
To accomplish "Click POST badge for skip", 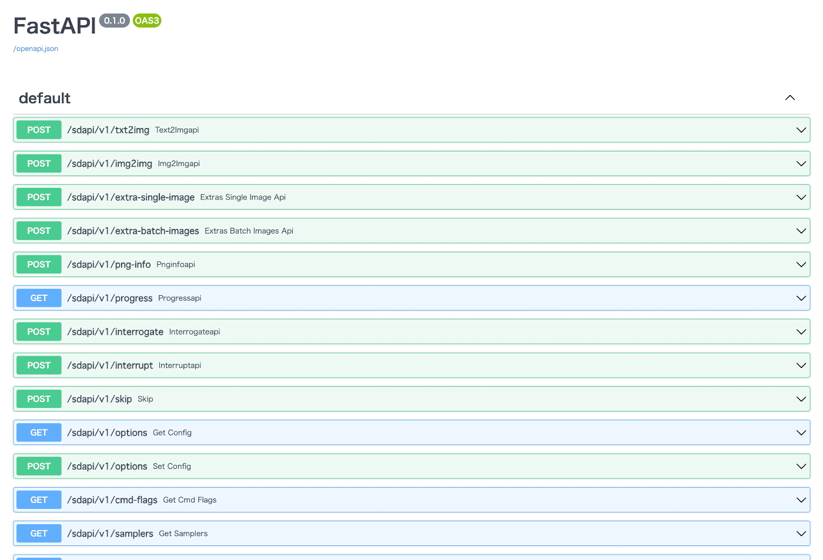I will 39,399.
